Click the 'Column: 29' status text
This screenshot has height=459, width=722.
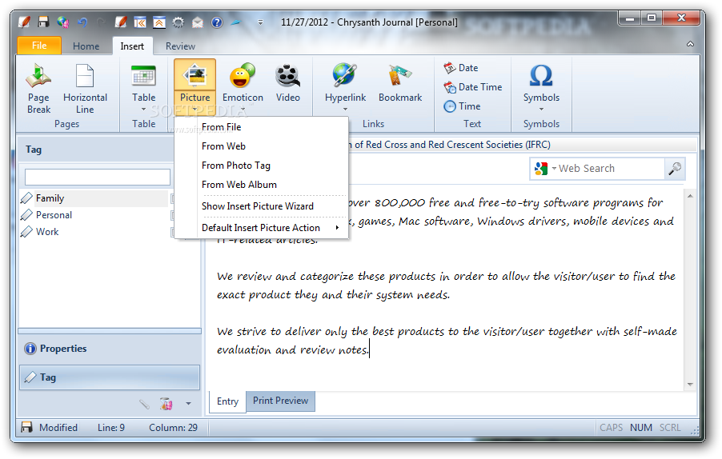[x=173, y=428]
